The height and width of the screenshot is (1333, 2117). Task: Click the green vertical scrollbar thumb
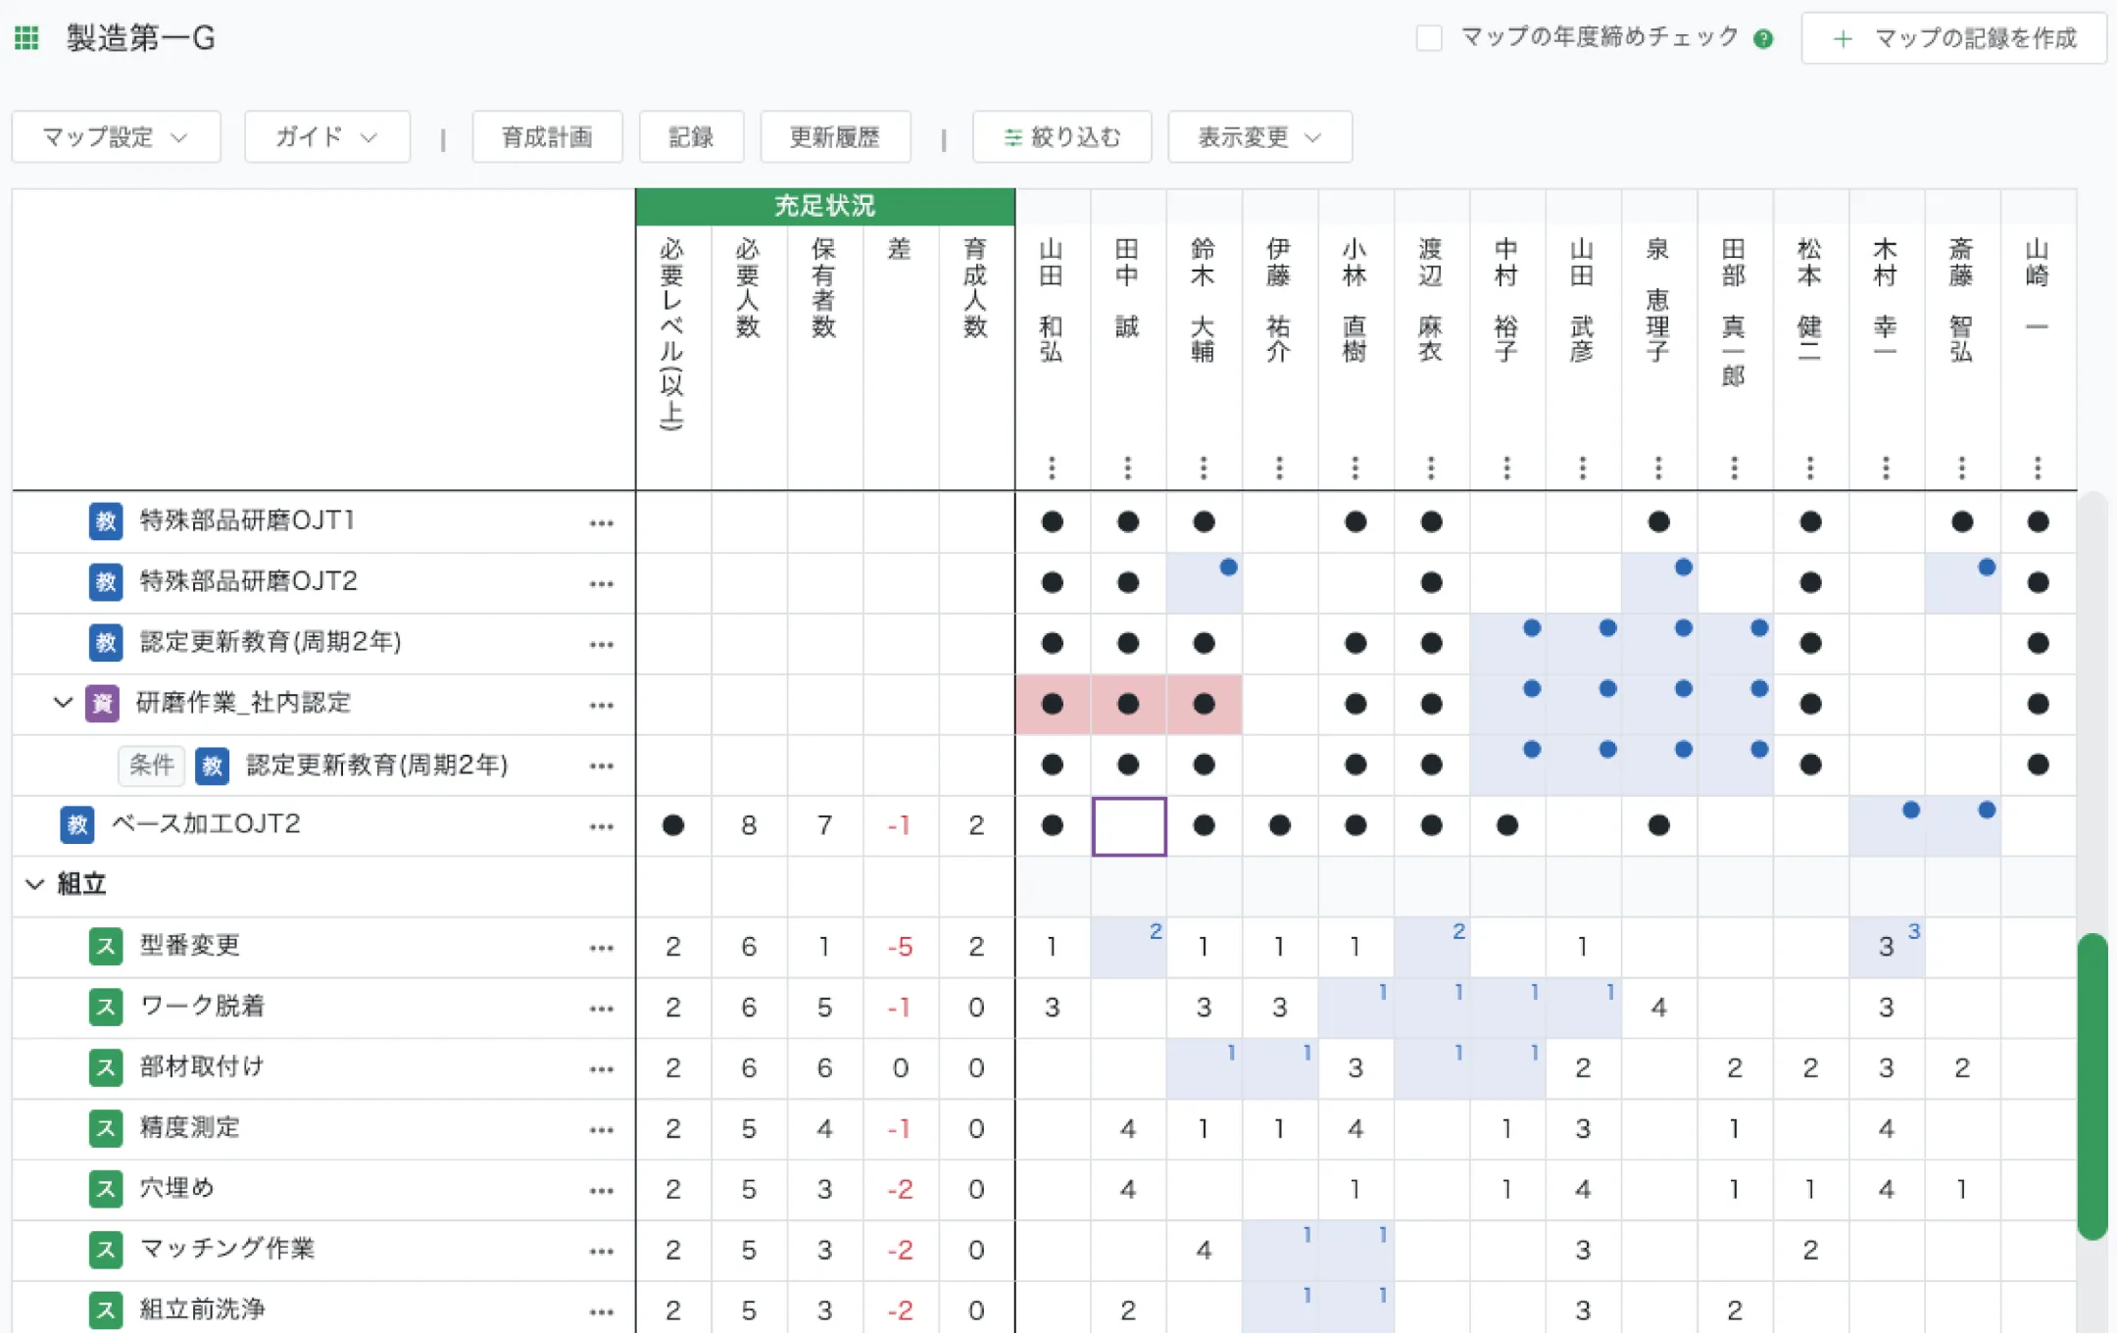coord(2092,1086)
